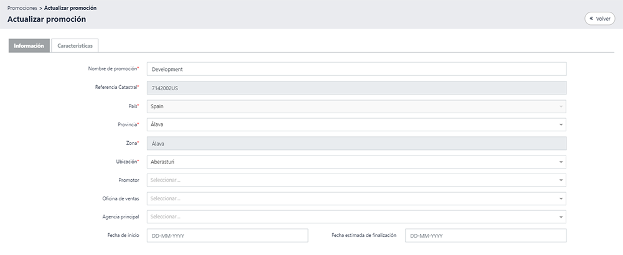Click the "Referencia Catastral" label
Image resolution: width=623 pixels, height=255 pixels.
tap(117, 87)
